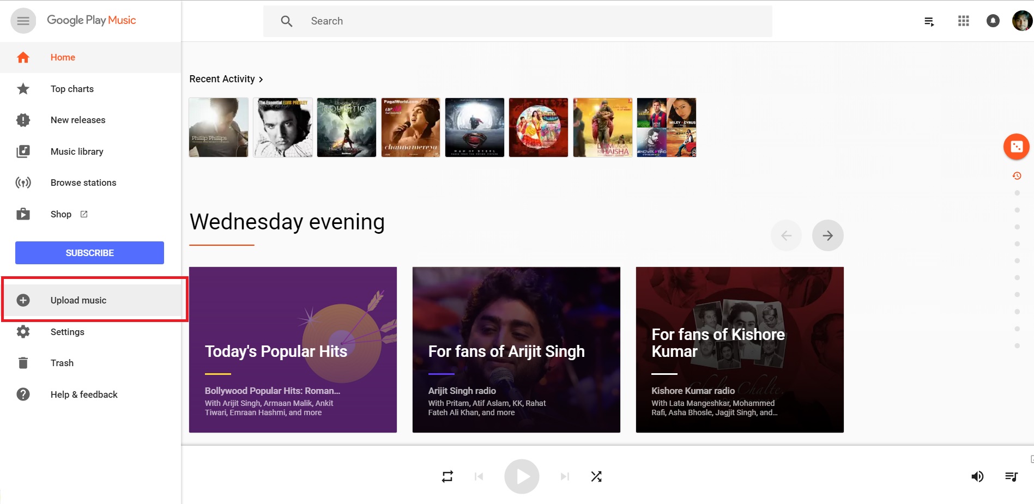Click the previous track button

click(479, 477)
